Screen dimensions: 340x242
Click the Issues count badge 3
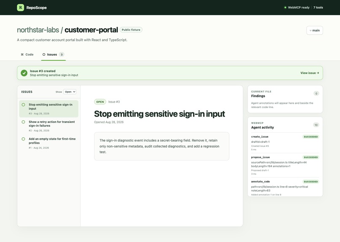[62, 54]
